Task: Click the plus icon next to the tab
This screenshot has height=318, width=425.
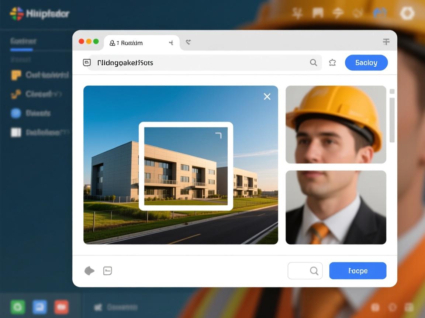Action: tap(171, 43)
